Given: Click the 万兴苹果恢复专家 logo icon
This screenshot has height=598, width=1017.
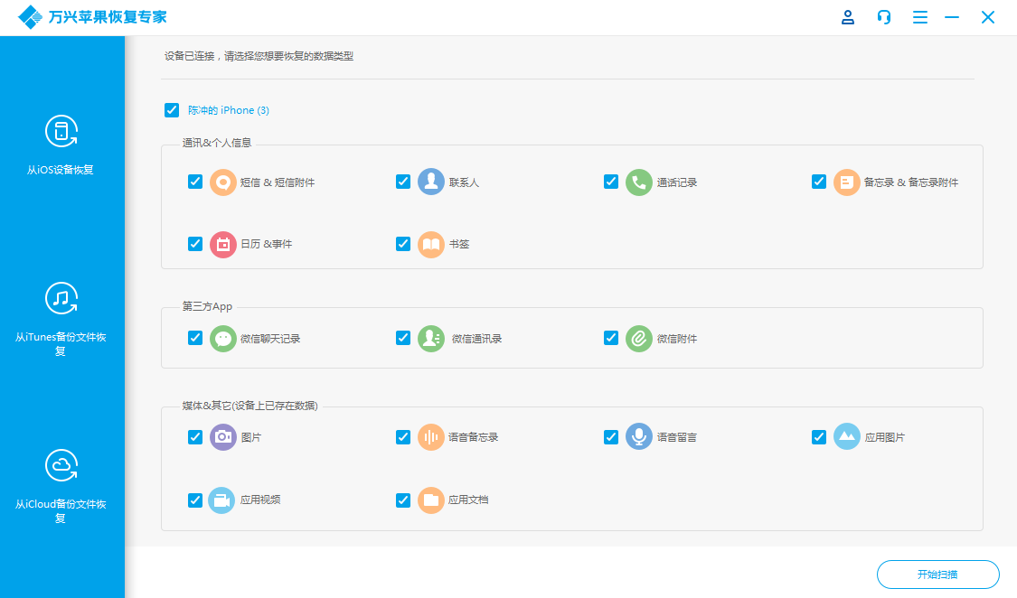Looking at the screenshot, I should coord(30,17).
